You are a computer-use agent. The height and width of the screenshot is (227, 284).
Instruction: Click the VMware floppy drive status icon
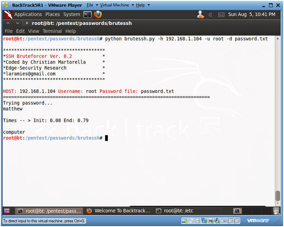coord(197,221)
